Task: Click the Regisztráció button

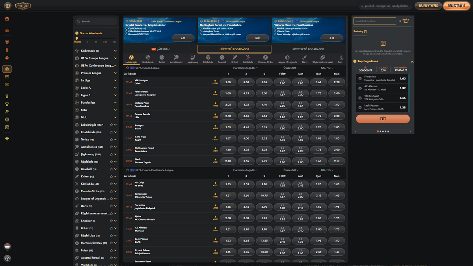Action: (x=456, y=6)
